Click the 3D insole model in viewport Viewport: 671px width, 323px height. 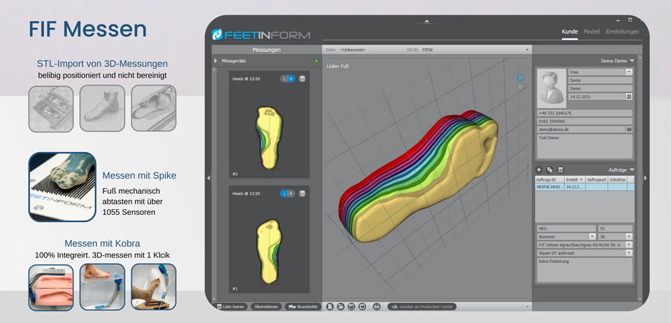pos(419,177)
